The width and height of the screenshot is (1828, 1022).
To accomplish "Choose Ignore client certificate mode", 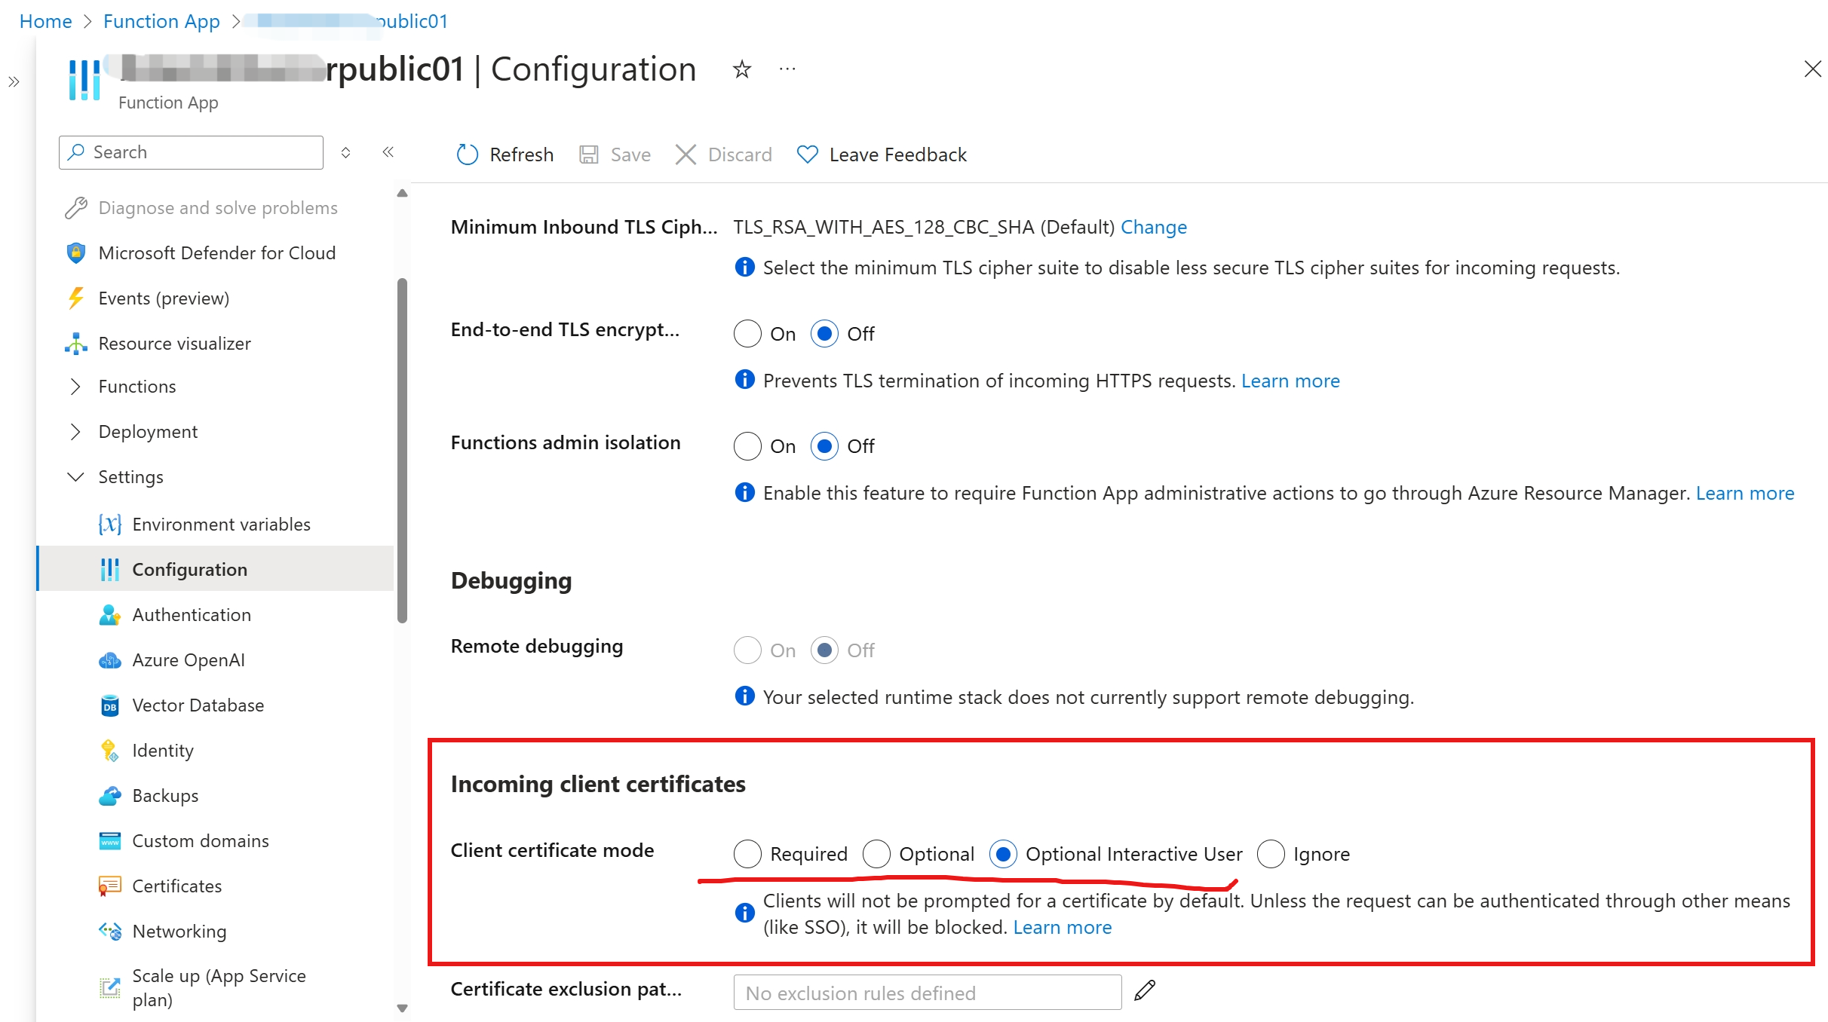I will (1271, 854).
